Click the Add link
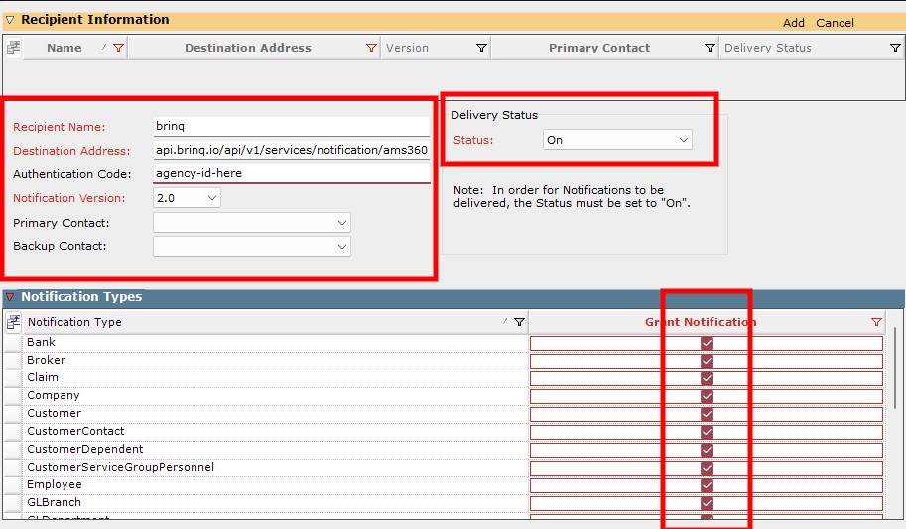The width and height of the screenshot is (906, 529). [794, 23]
